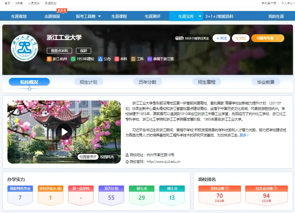This screenshot has width=295, height=213.
Task: Click 更多 to read full introduction
Action: click(244, 135)
